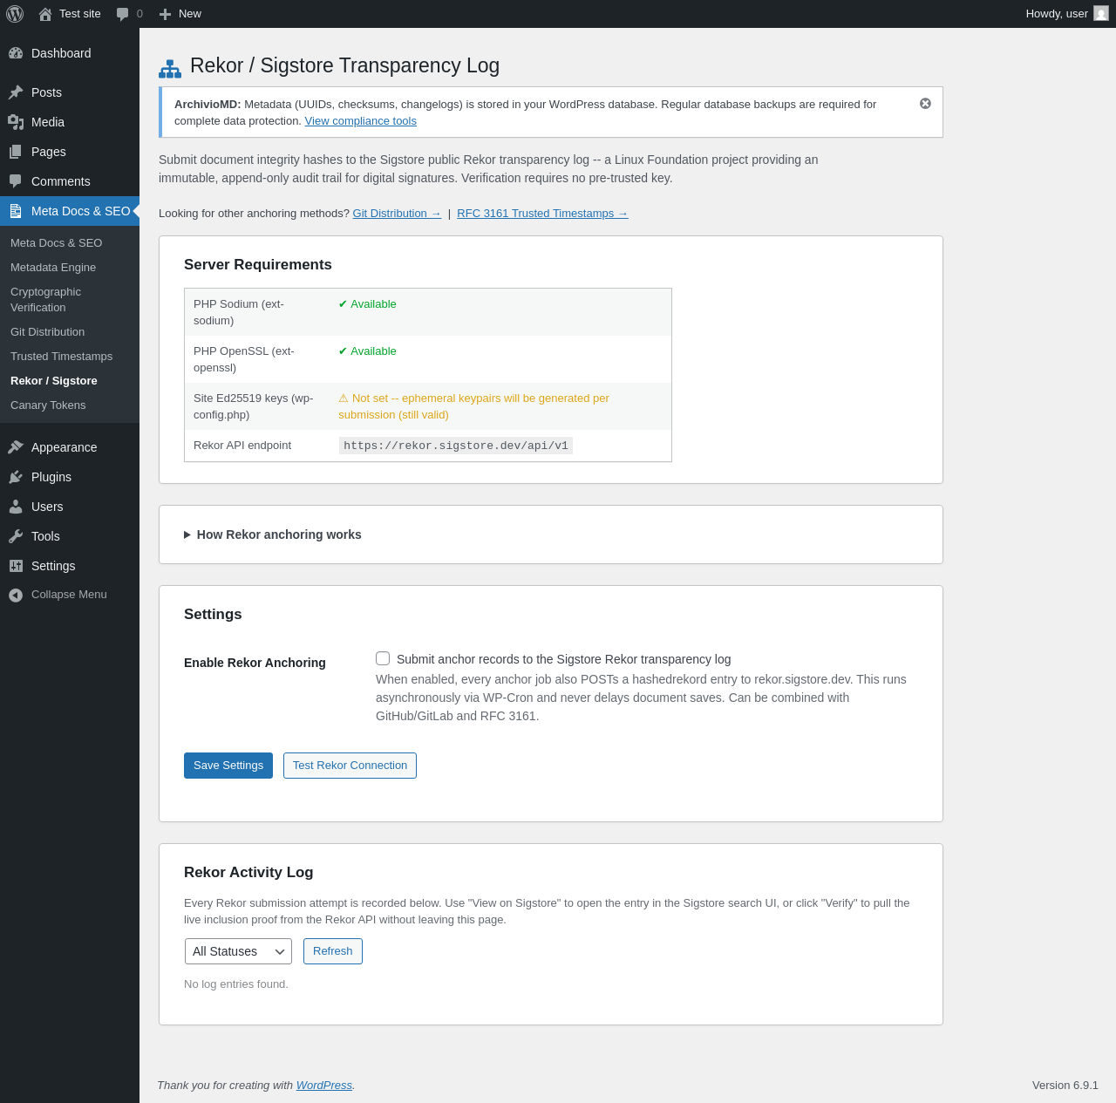
Task: Select Rekor / Sigstore submenu item
Action: 54,381
